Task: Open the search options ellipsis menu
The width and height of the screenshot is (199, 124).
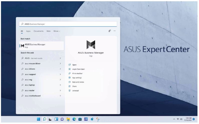Action: [115, 31]
